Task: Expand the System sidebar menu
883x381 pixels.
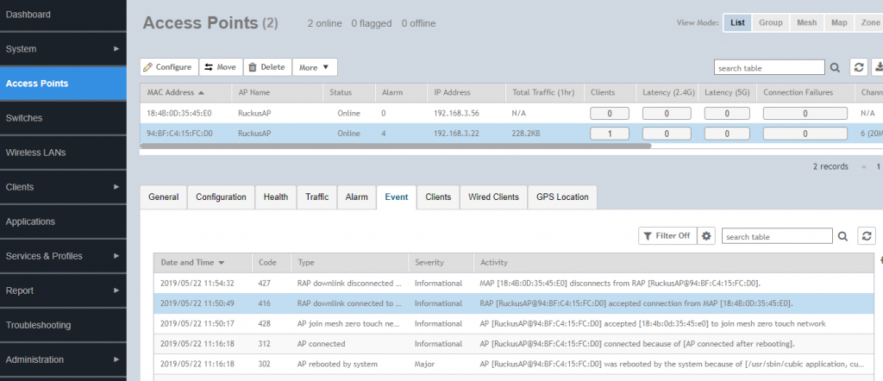Action: (63, 49)
